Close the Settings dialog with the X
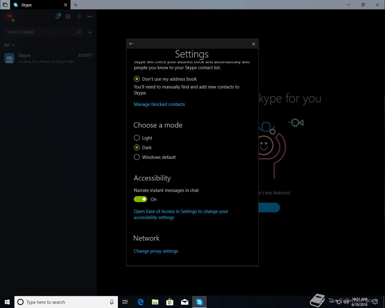This screenshot has width=385, height=308. [254, 44]
